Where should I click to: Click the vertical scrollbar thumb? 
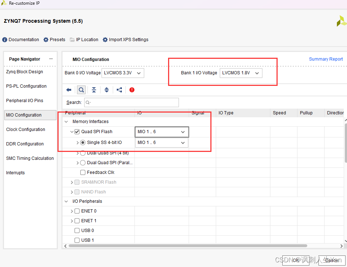[x=346, y=143]
